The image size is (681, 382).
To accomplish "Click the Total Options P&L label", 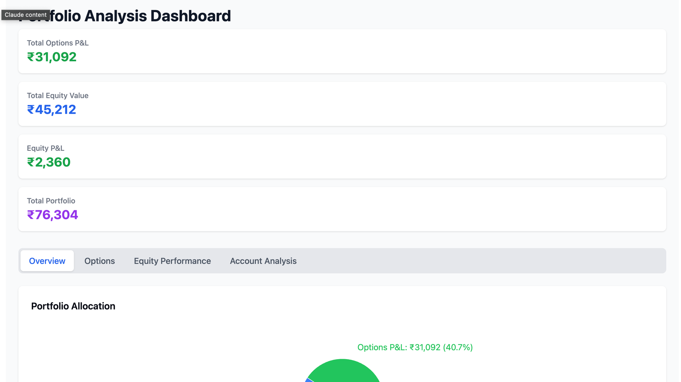I will click(58, 43).
